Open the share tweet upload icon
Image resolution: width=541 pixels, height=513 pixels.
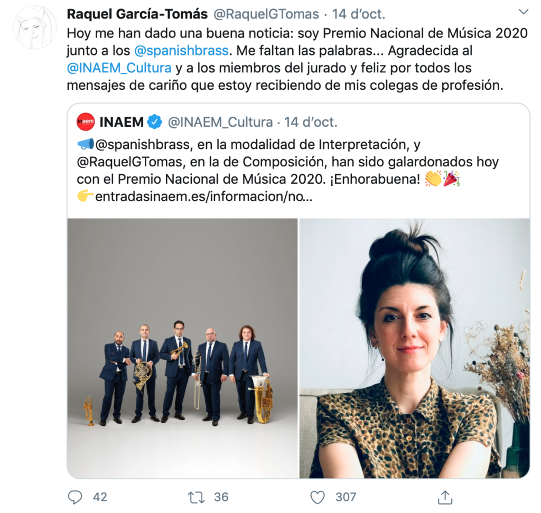(445, 497)
